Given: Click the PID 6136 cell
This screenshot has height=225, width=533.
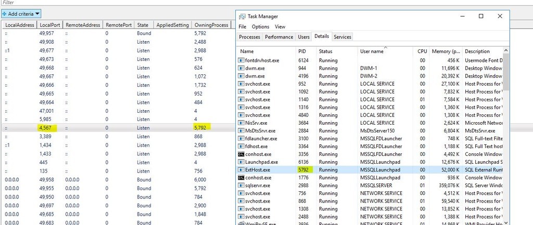Looking at the screenshot, I should pyautogui.click(x=303, y=162).
